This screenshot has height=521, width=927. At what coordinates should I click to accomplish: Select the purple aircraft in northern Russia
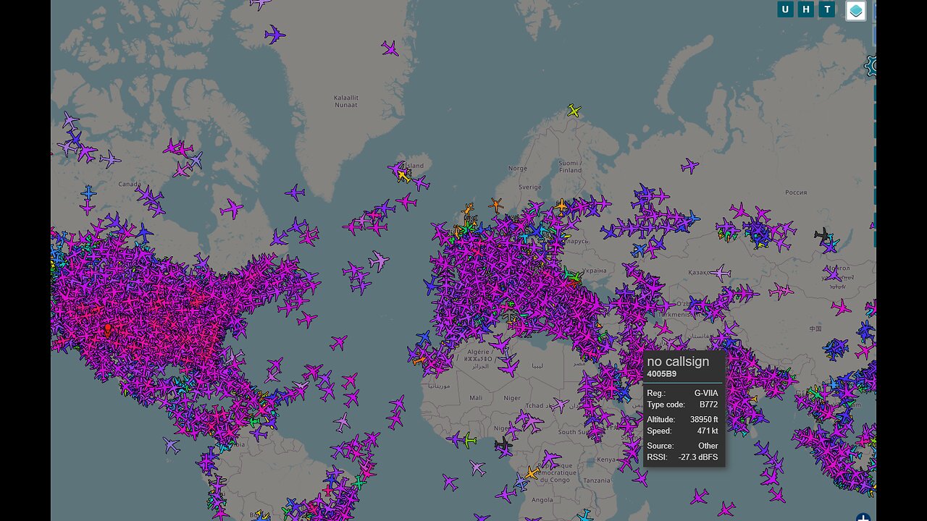point(689,166)
